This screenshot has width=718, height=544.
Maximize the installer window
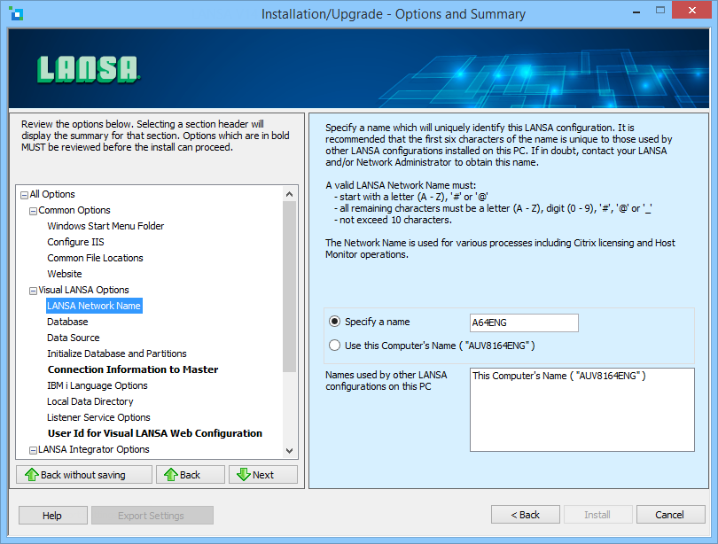coord(659,11)
